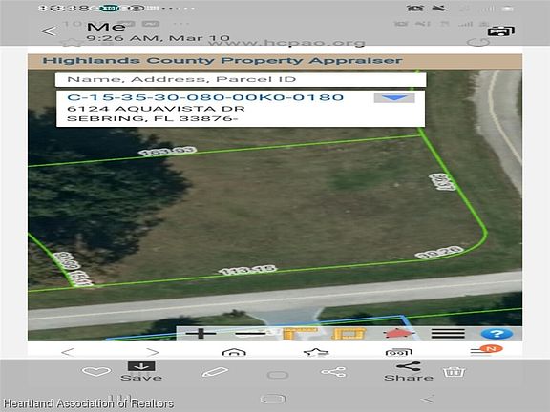
Task: Go forward with browser right arrow
Action: (x=153, y=352)
